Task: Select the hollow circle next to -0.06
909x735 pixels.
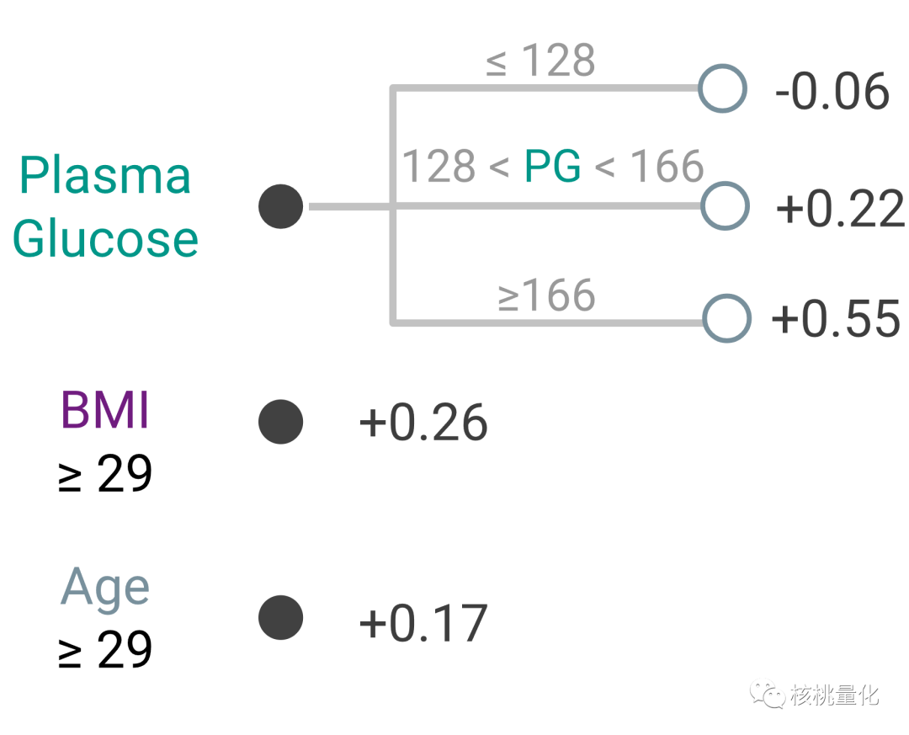Action: tap(722, 88)
